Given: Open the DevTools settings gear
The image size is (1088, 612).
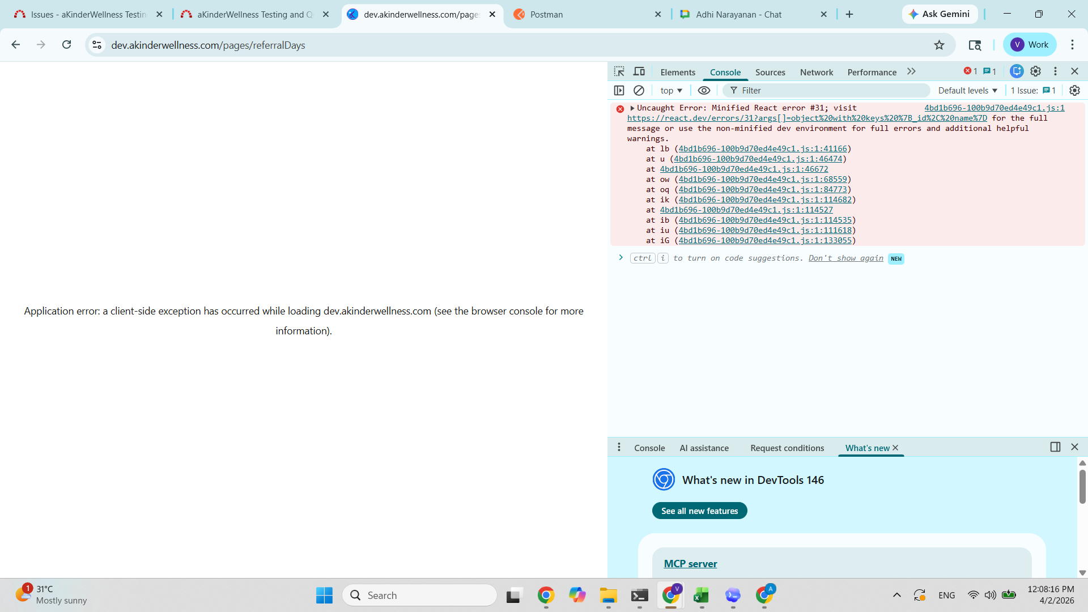Looking at the screenshot, I should (x=1035, y=71).
